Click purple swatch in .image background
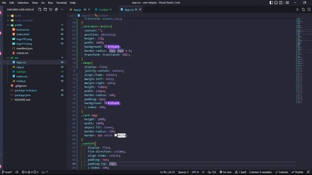Image resolution: width=312 pixels, height=175 pixels. click(x=106, y=103)
